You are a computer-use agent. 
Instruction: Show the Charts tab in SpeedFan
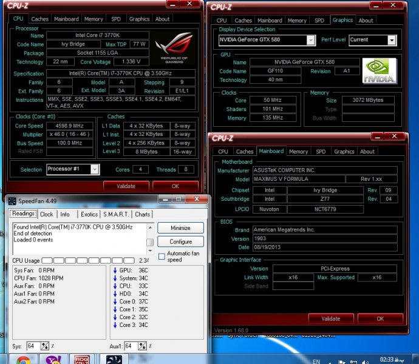[142, 214]
